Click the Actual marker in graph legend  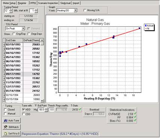tap(146, 25)
